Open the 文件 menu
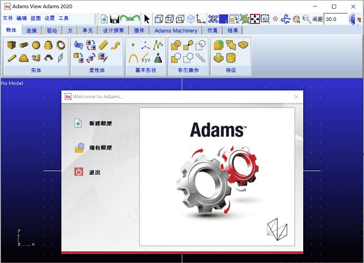 (x=7, y=18)
